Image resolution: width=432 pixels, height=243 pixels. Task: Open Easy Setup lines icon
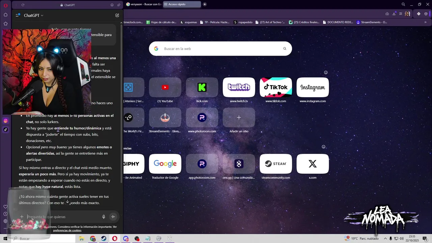tap(401, 14)
